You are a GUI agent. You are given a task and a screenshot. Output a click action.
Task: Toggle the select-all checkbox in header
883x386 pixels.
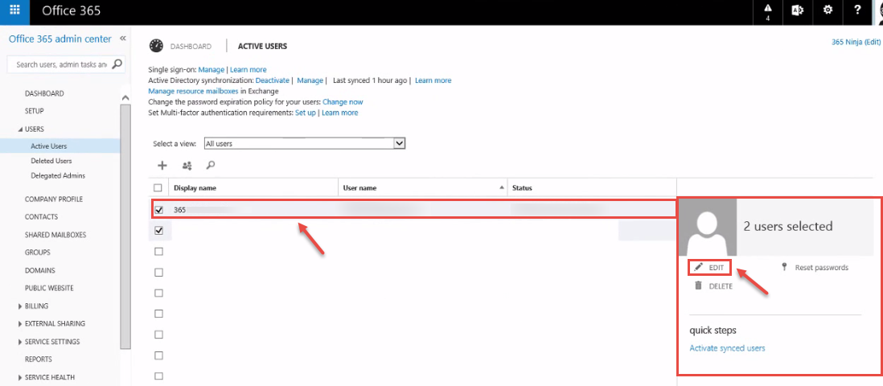[158, 187]
